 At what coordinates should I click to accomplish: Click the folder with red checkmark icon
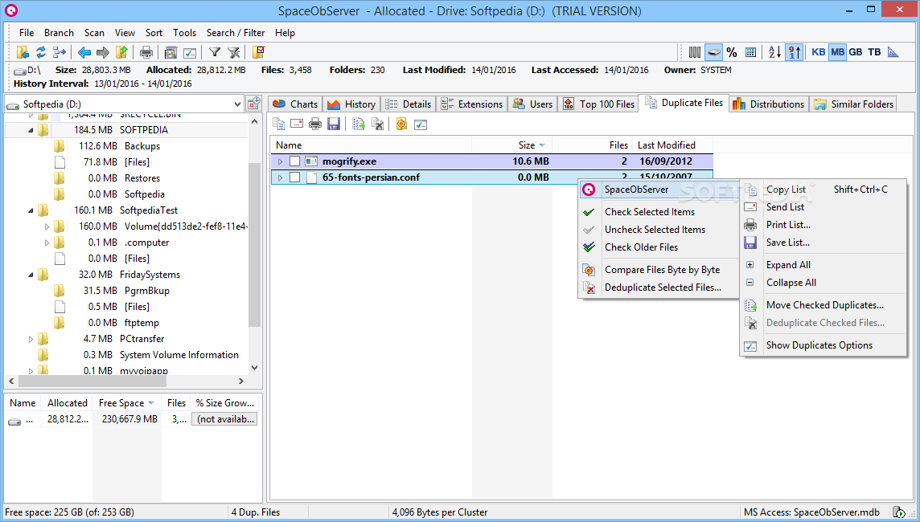(258, 52)
